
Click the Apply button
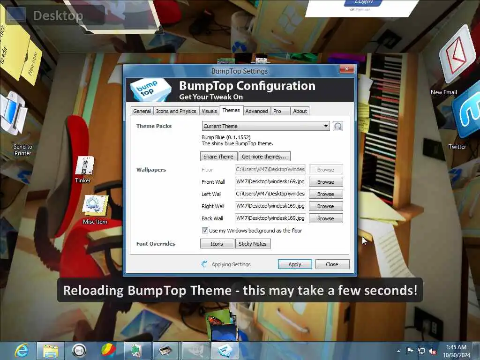(295, 264)
